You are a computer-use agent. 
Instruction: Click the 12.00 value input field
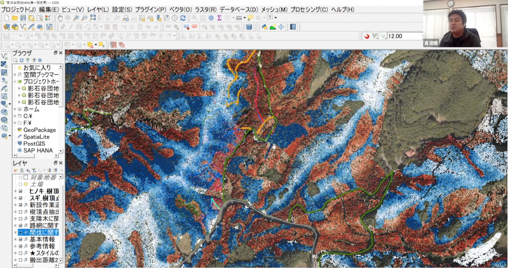(x=404, y=36)
